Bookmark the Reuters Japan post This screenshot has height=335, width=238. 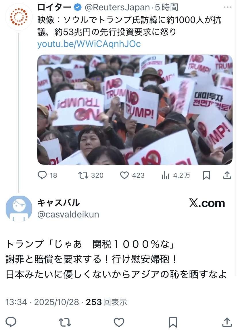[207, 175]
